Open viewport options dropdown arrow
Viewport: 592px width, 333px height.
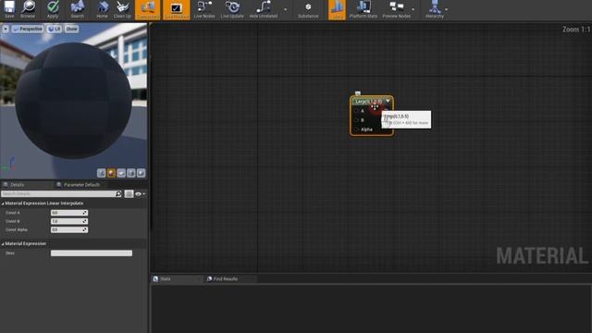6,29
